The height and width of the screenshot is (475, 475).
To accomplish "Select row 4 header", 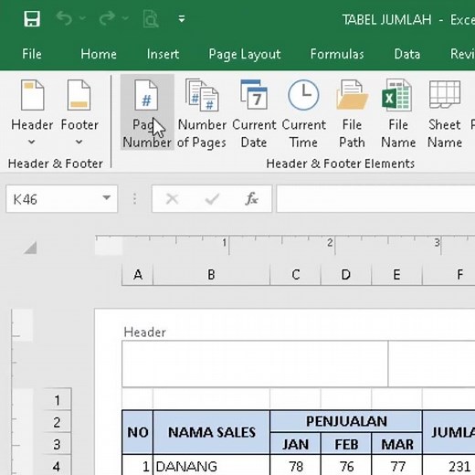I will coord(57,465).
